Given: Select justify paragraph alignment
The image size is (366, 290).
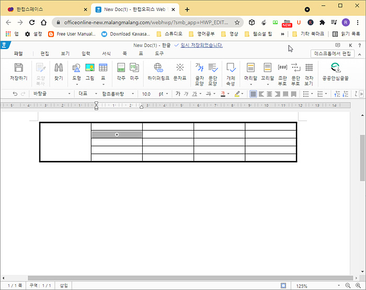Looking at the screenshot, I should click(253, 94).
